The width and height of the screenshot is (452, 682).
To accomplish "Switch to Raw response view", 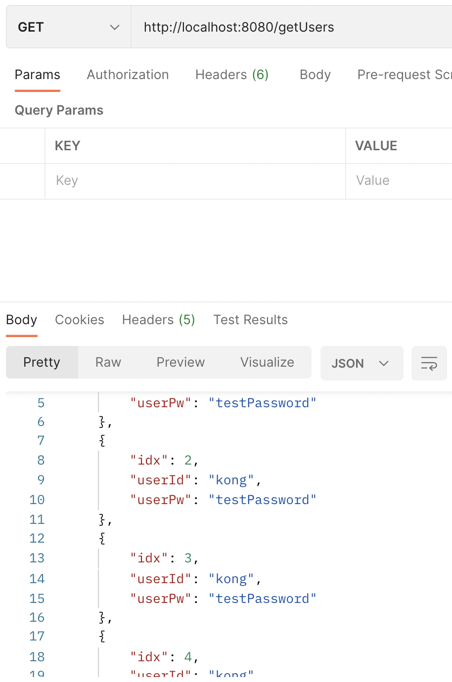I will 108,362.
